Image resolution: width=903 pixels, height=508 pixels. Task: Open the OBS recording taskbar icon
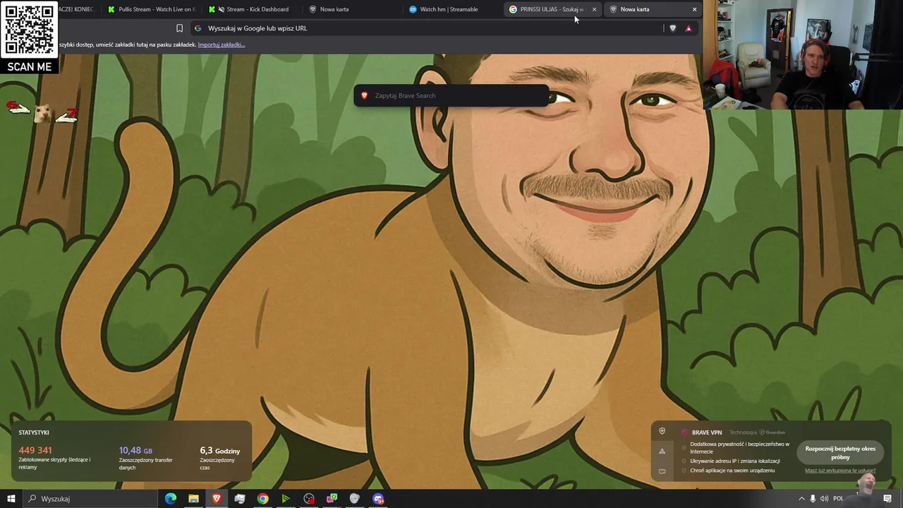[309, 499]
